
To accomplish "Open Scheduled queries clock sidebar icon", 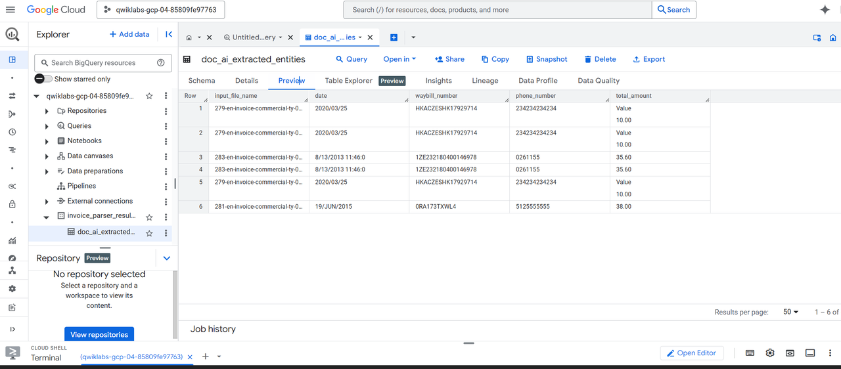I will 12,132.
